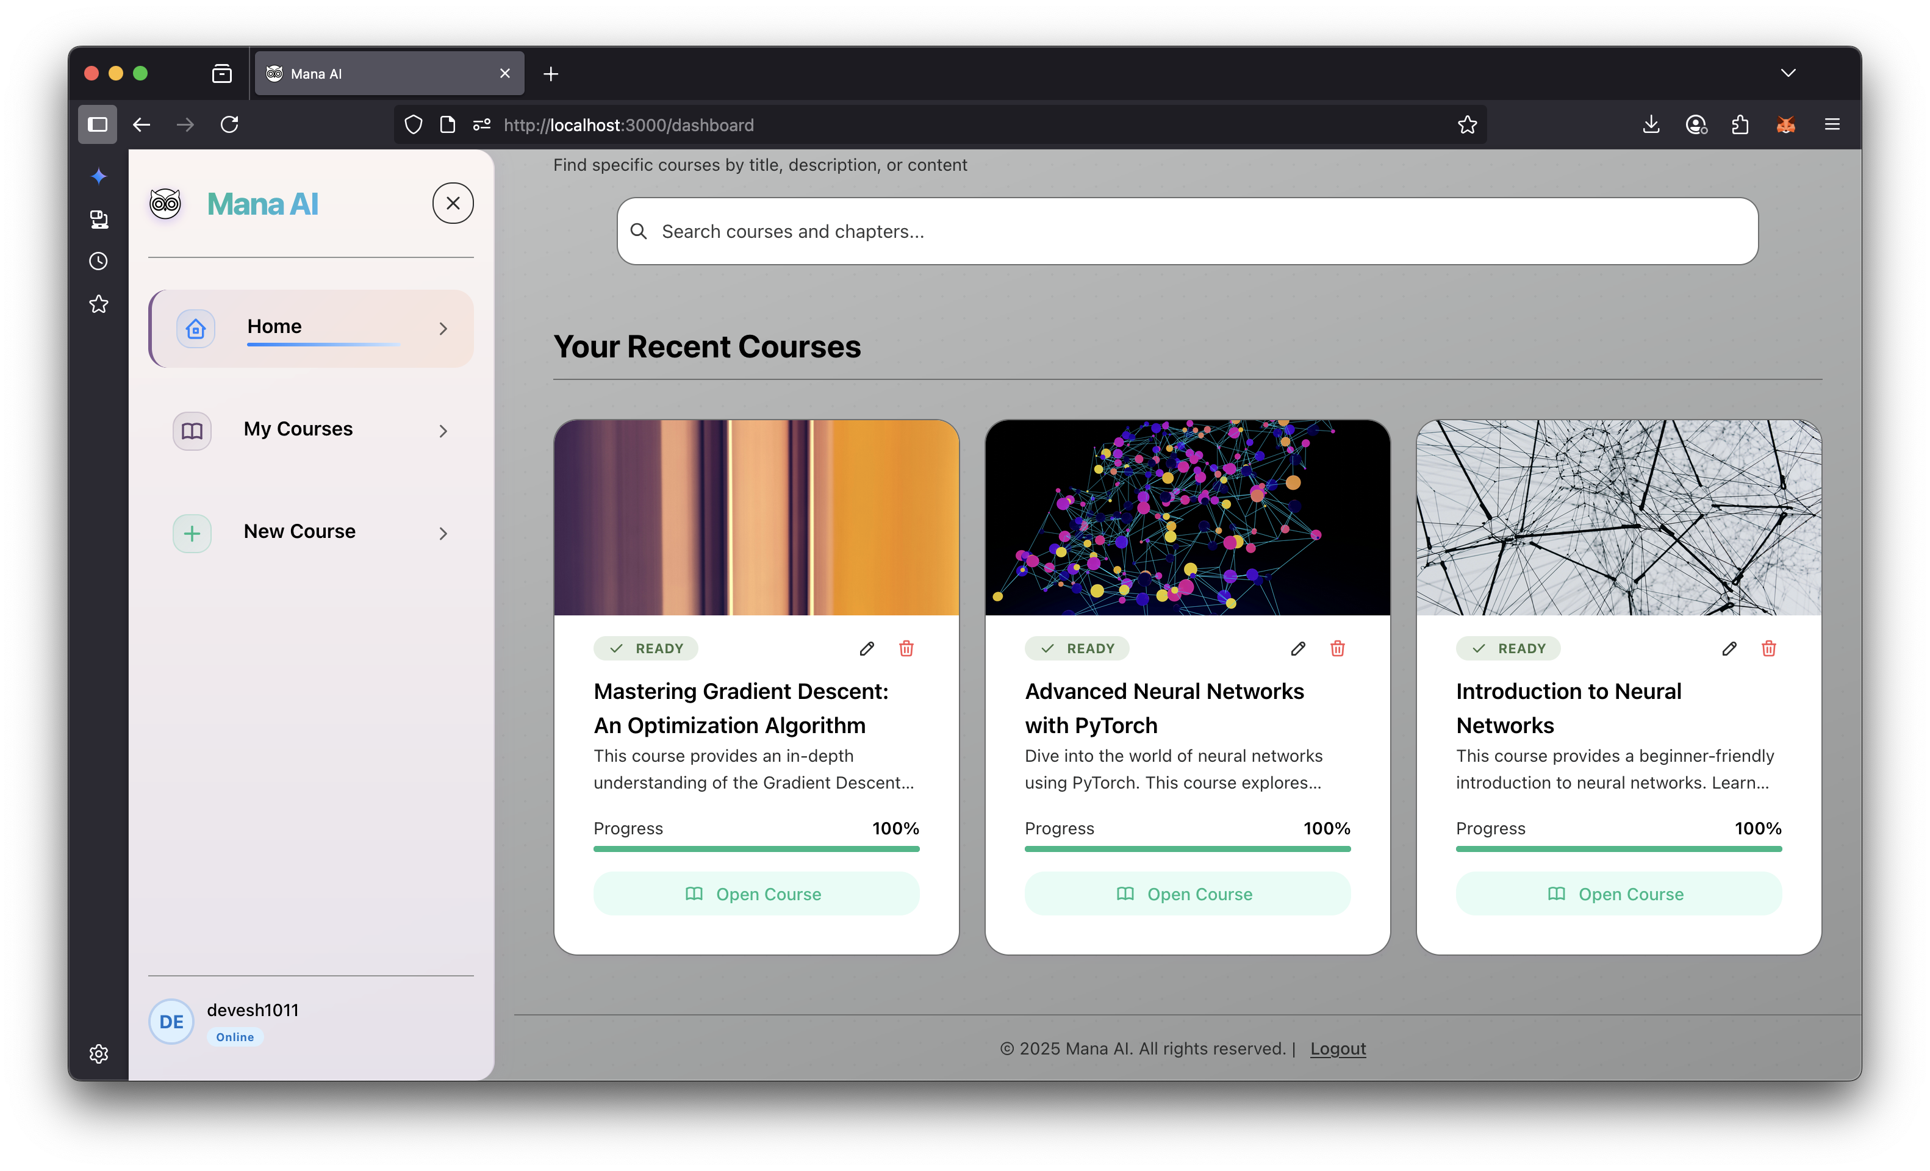
Task: Click the Mana AI owl logo
Action: pyautogui.click(x=165, y=204)
